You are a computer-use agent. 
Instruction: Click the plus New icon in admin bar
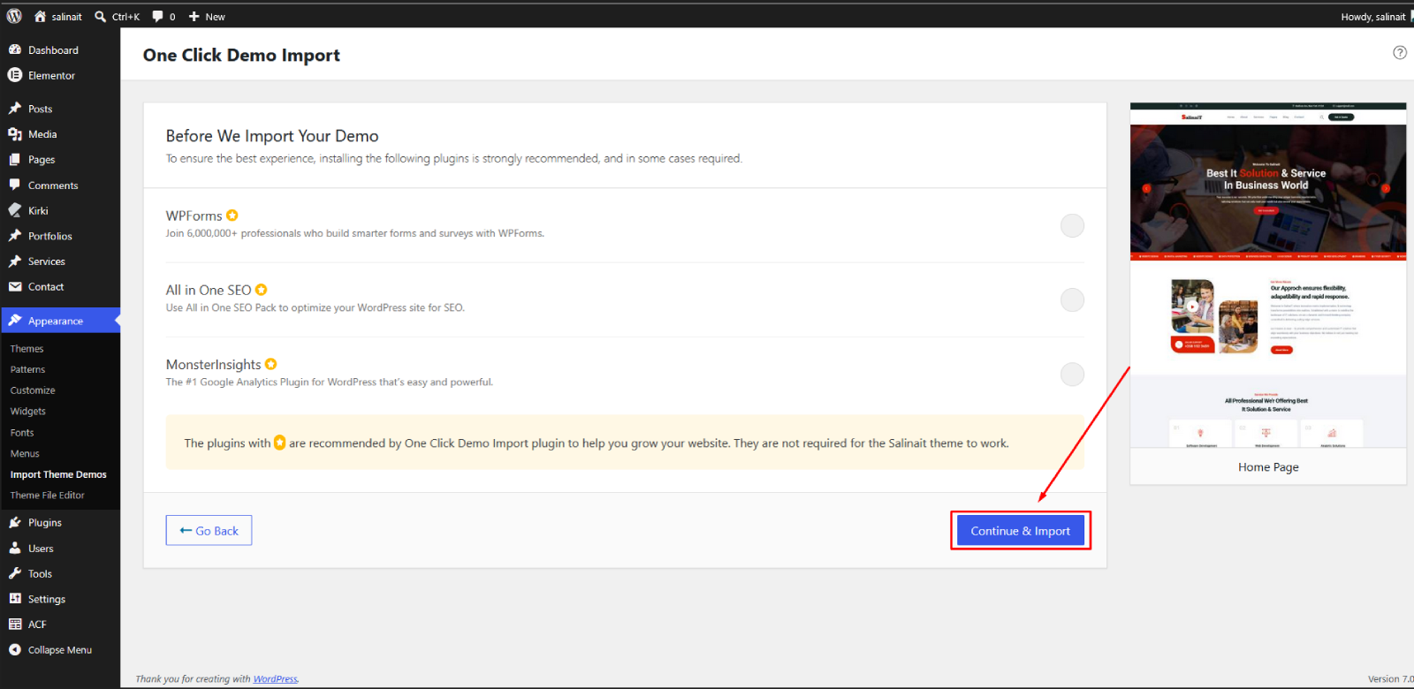coord(194,16)
